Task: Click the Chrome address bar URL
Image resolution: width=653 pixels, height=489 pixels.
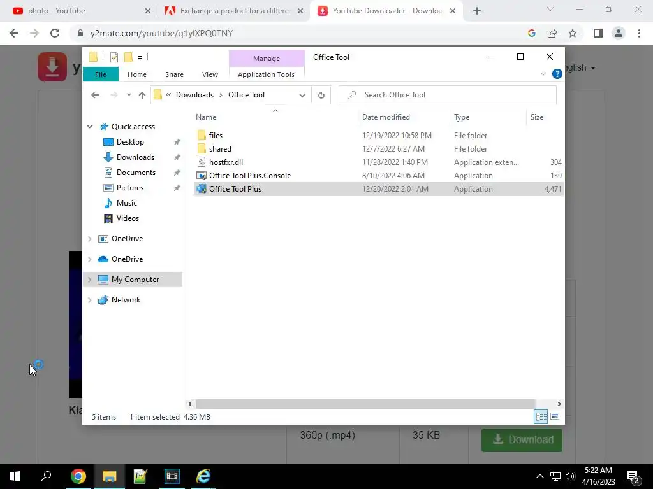Action: point(161,33)
